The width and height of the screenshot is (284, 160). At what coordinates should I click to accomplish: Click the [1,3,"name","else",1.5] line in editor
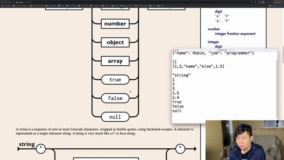coord(198,66)
